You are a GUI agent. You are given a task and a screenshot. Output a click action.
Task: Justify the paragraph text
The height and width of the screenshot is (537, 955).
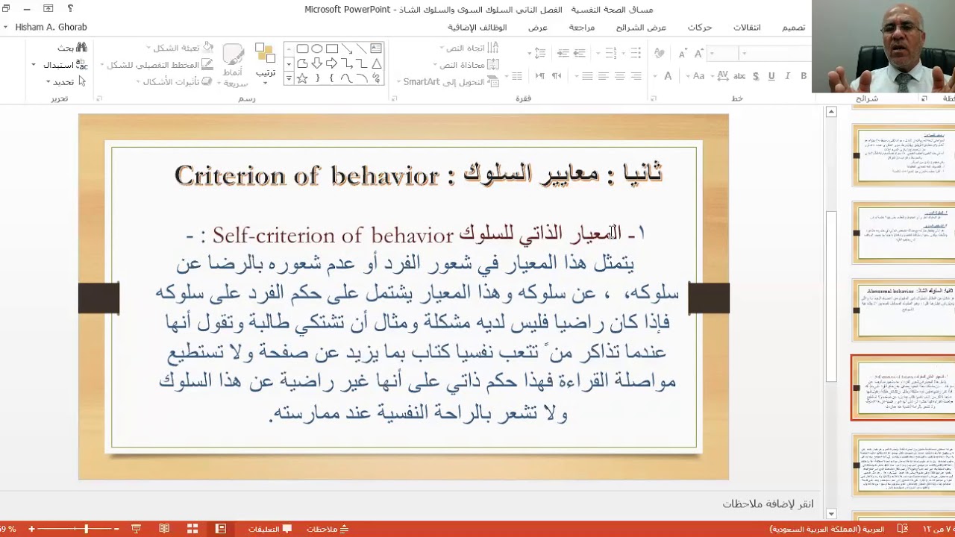tap(587, 76)
